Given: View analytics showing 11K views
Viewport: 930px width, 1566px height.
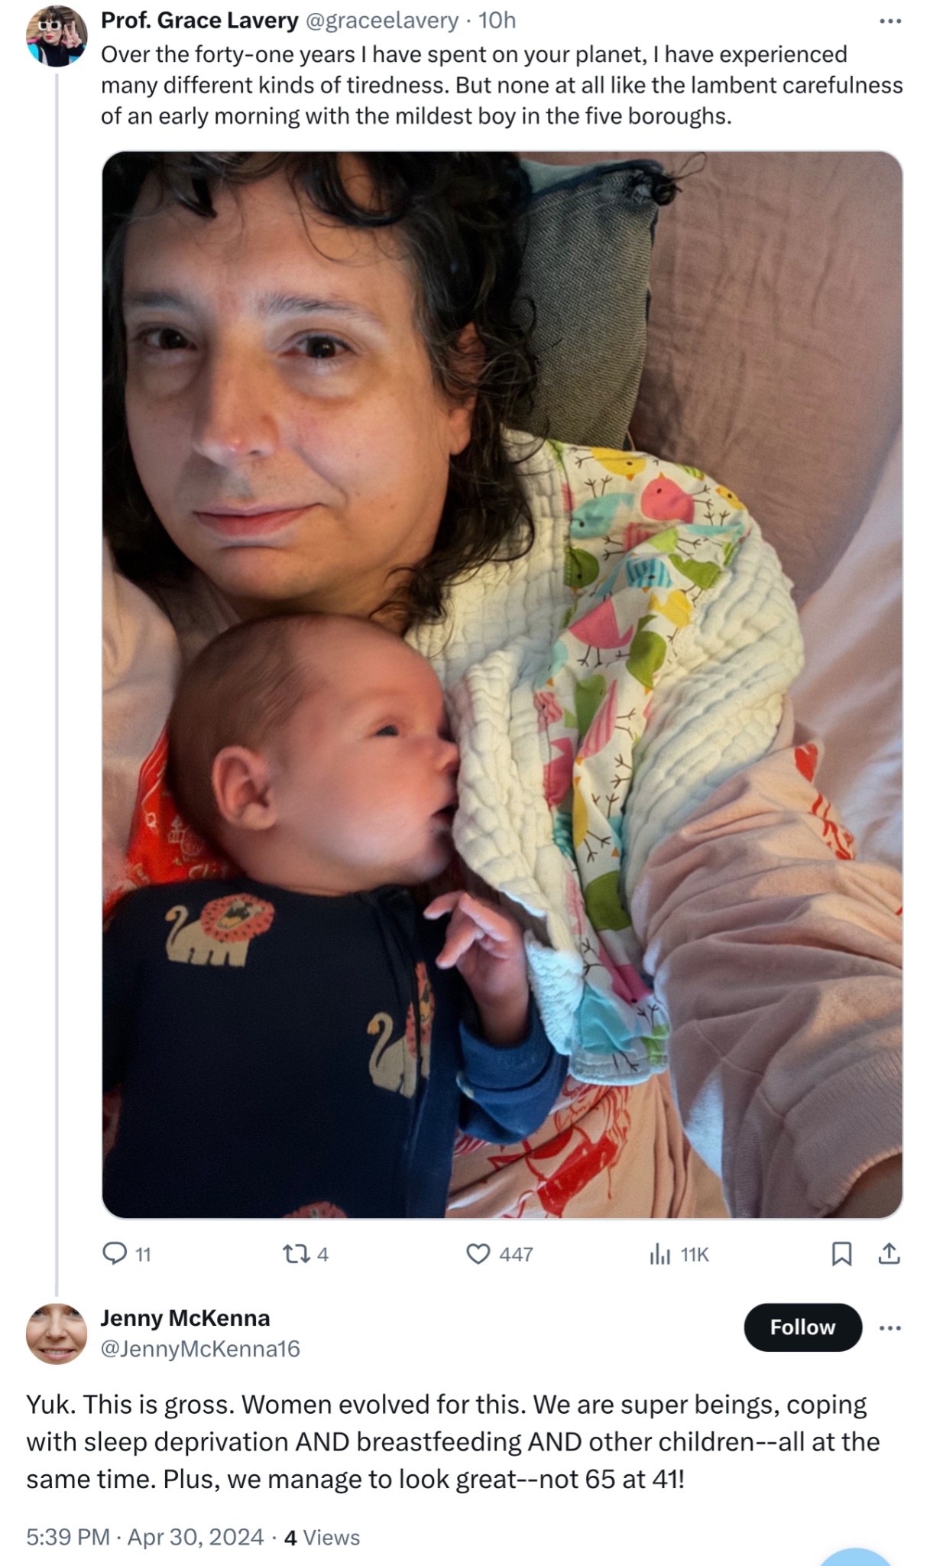Looking at the screenshot, I should [679, 1254].
